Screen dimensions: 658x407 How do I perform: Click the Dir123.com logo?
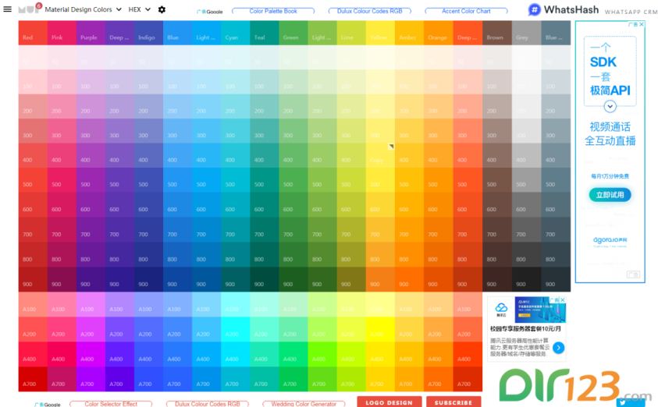574,386
